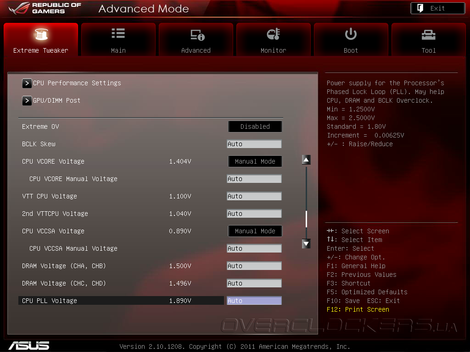Open the Extreme Tweaker tab
470x352 pixels.
(41, 39)
